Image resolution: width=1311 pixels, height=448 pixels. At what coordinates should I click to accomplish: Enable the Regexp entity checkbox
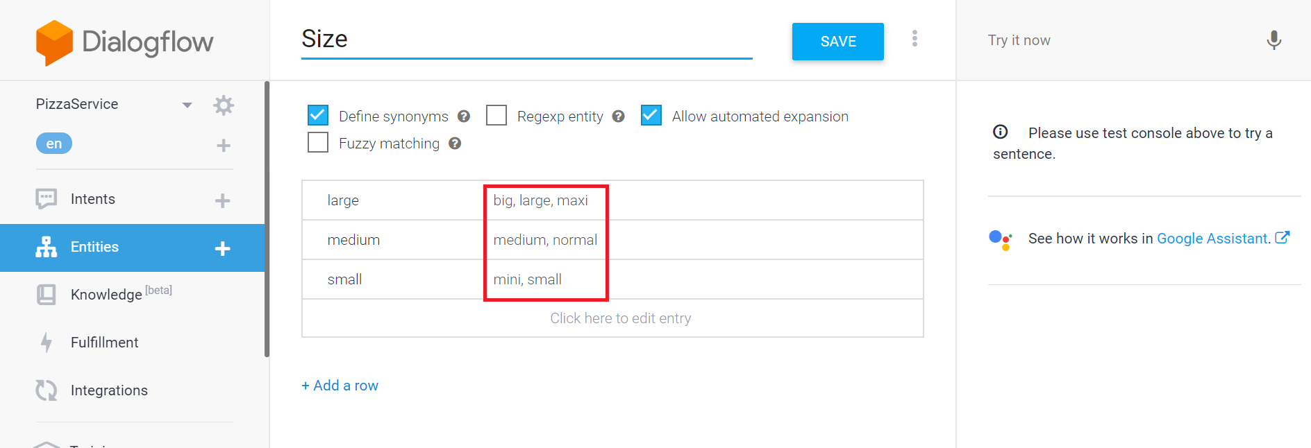click(x=496, y=115)
